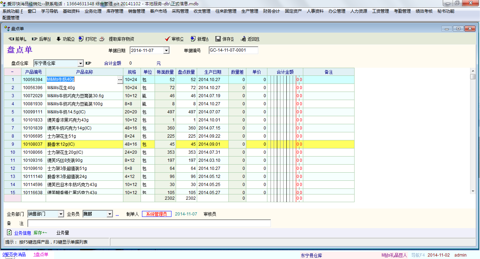The height and width of the screenshot is (259, 480).
Task: Expand the 业务部门 department dropdown
Action: tap(61, 214)
